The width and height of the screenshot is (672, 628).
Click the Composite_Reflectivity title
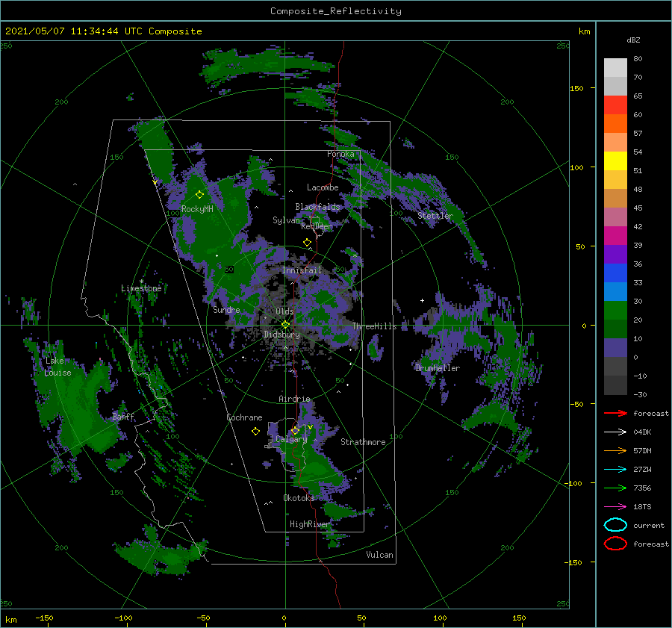(x=336, y=11)
